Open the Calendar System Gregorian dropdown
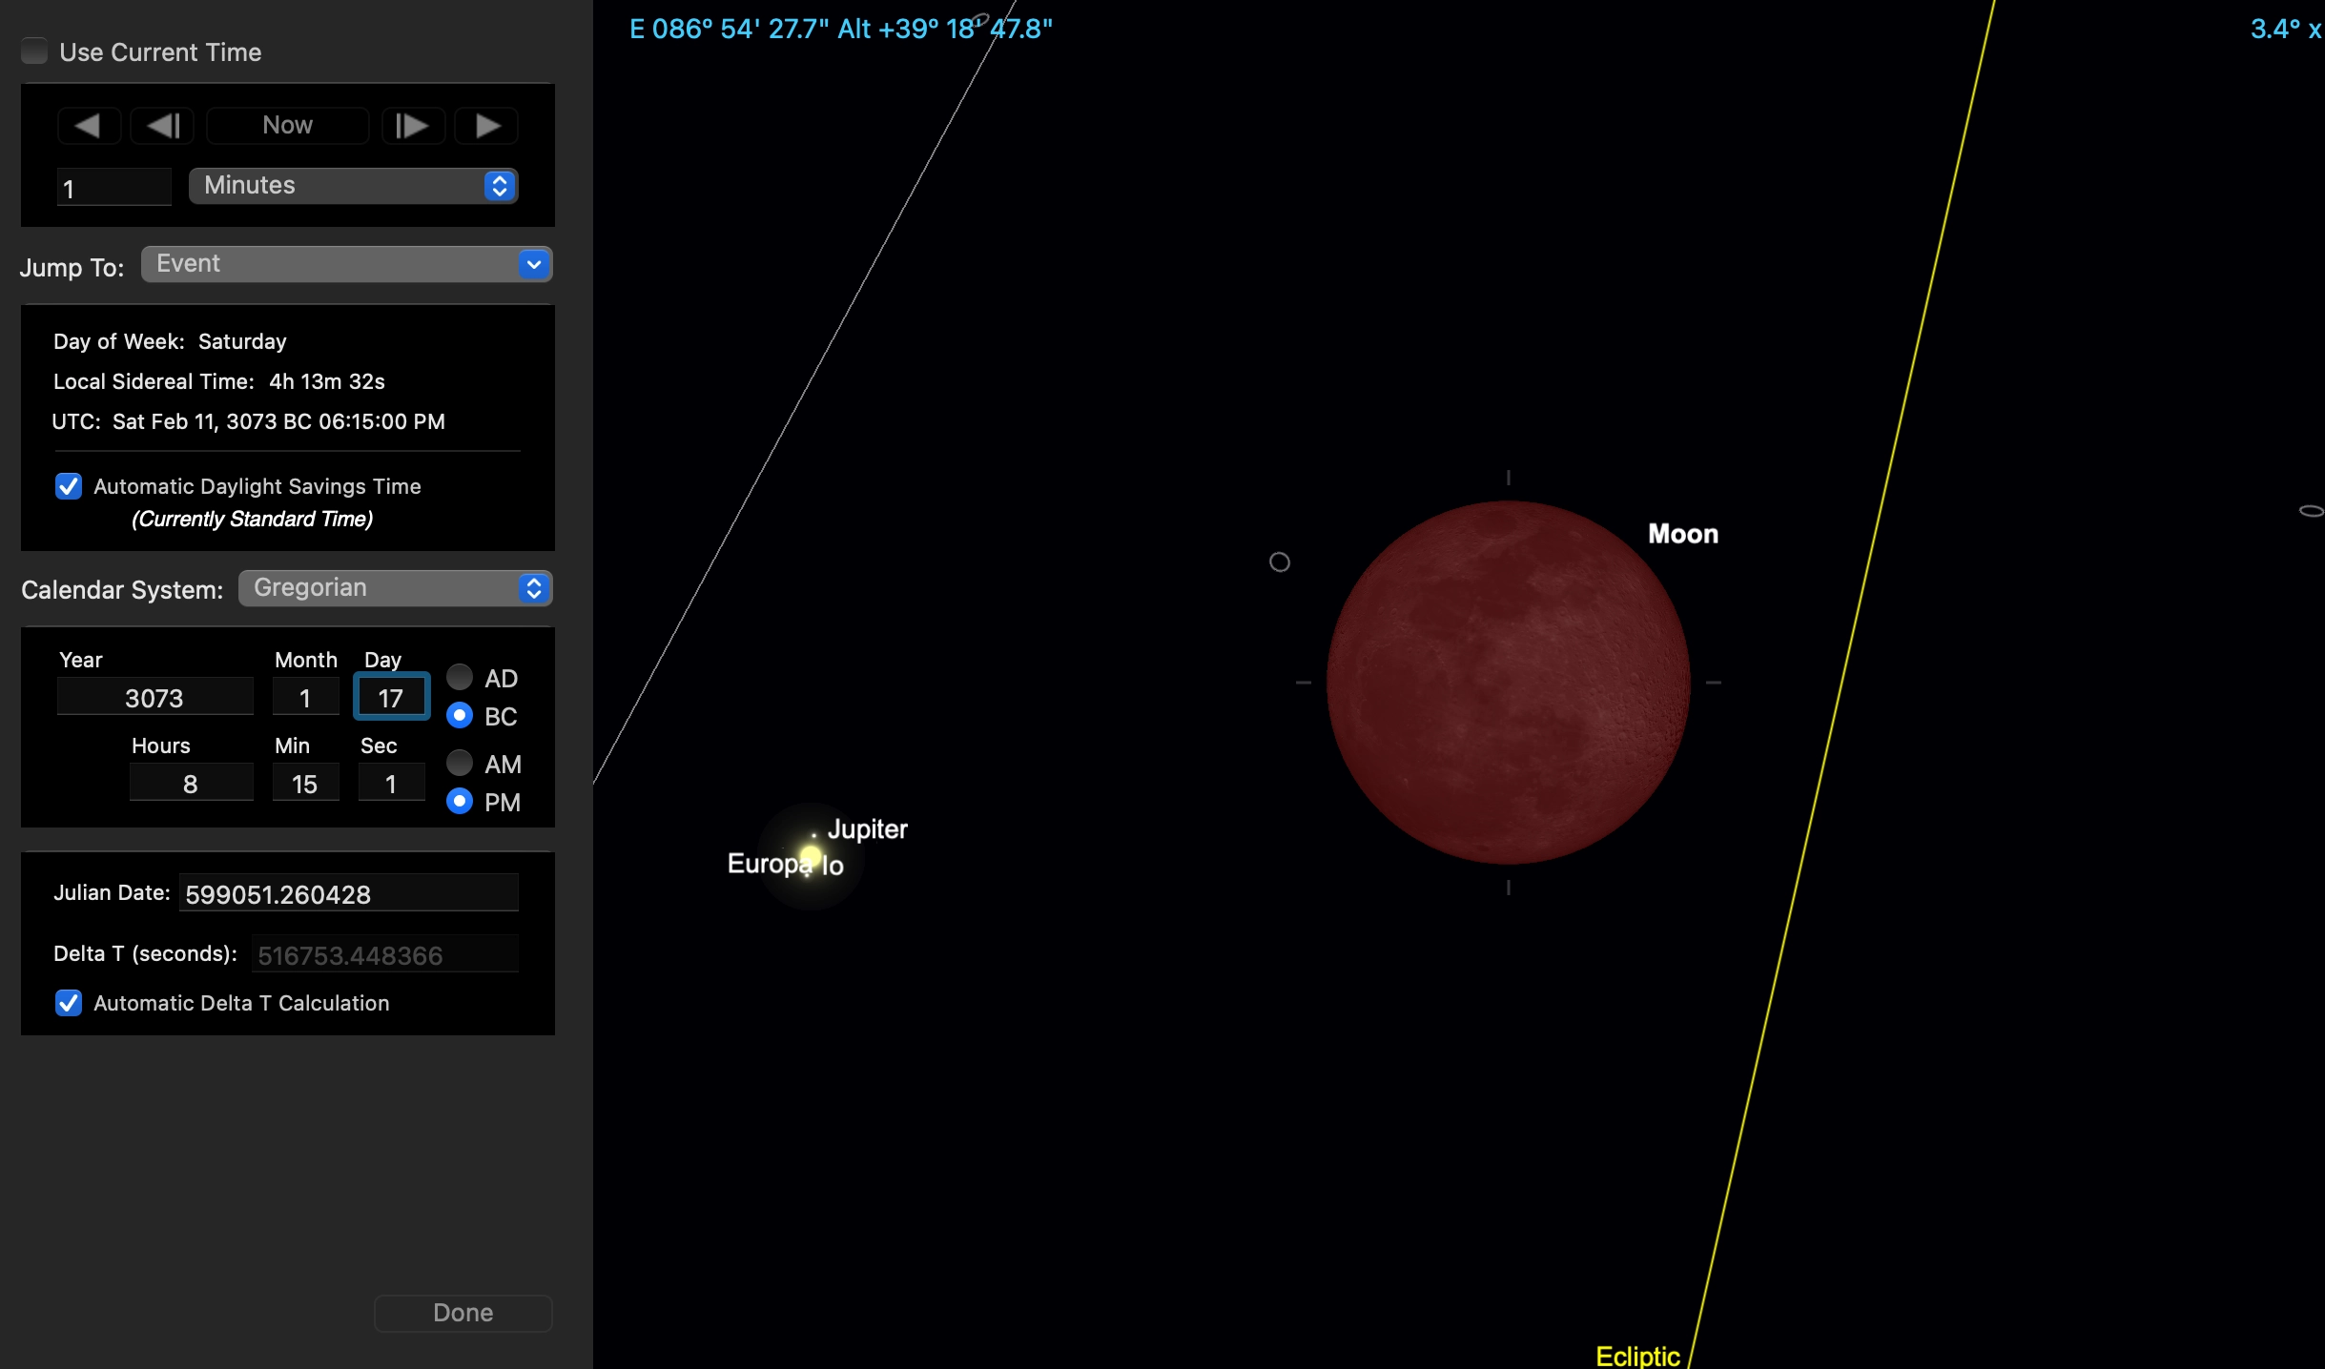 pos(395,588)
